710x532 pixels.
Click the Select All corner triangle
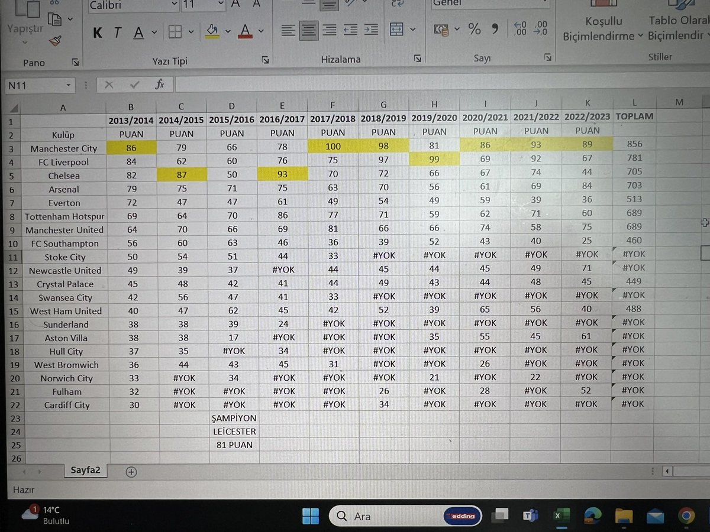point(14,108)
